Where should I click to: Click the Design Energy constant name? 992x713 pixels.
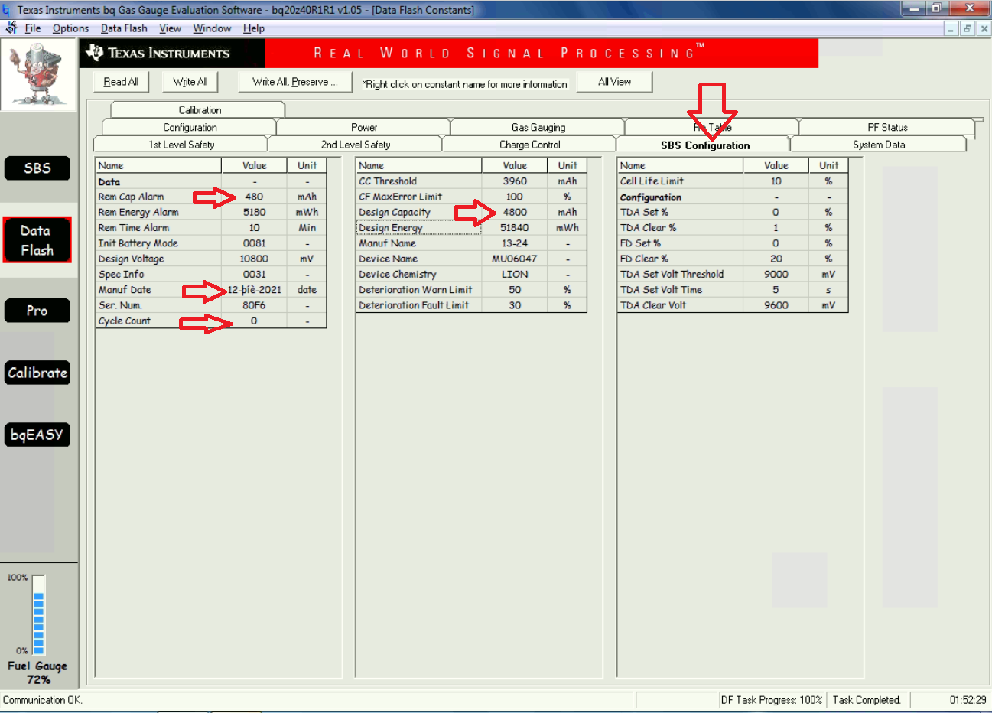coord(391,227)
